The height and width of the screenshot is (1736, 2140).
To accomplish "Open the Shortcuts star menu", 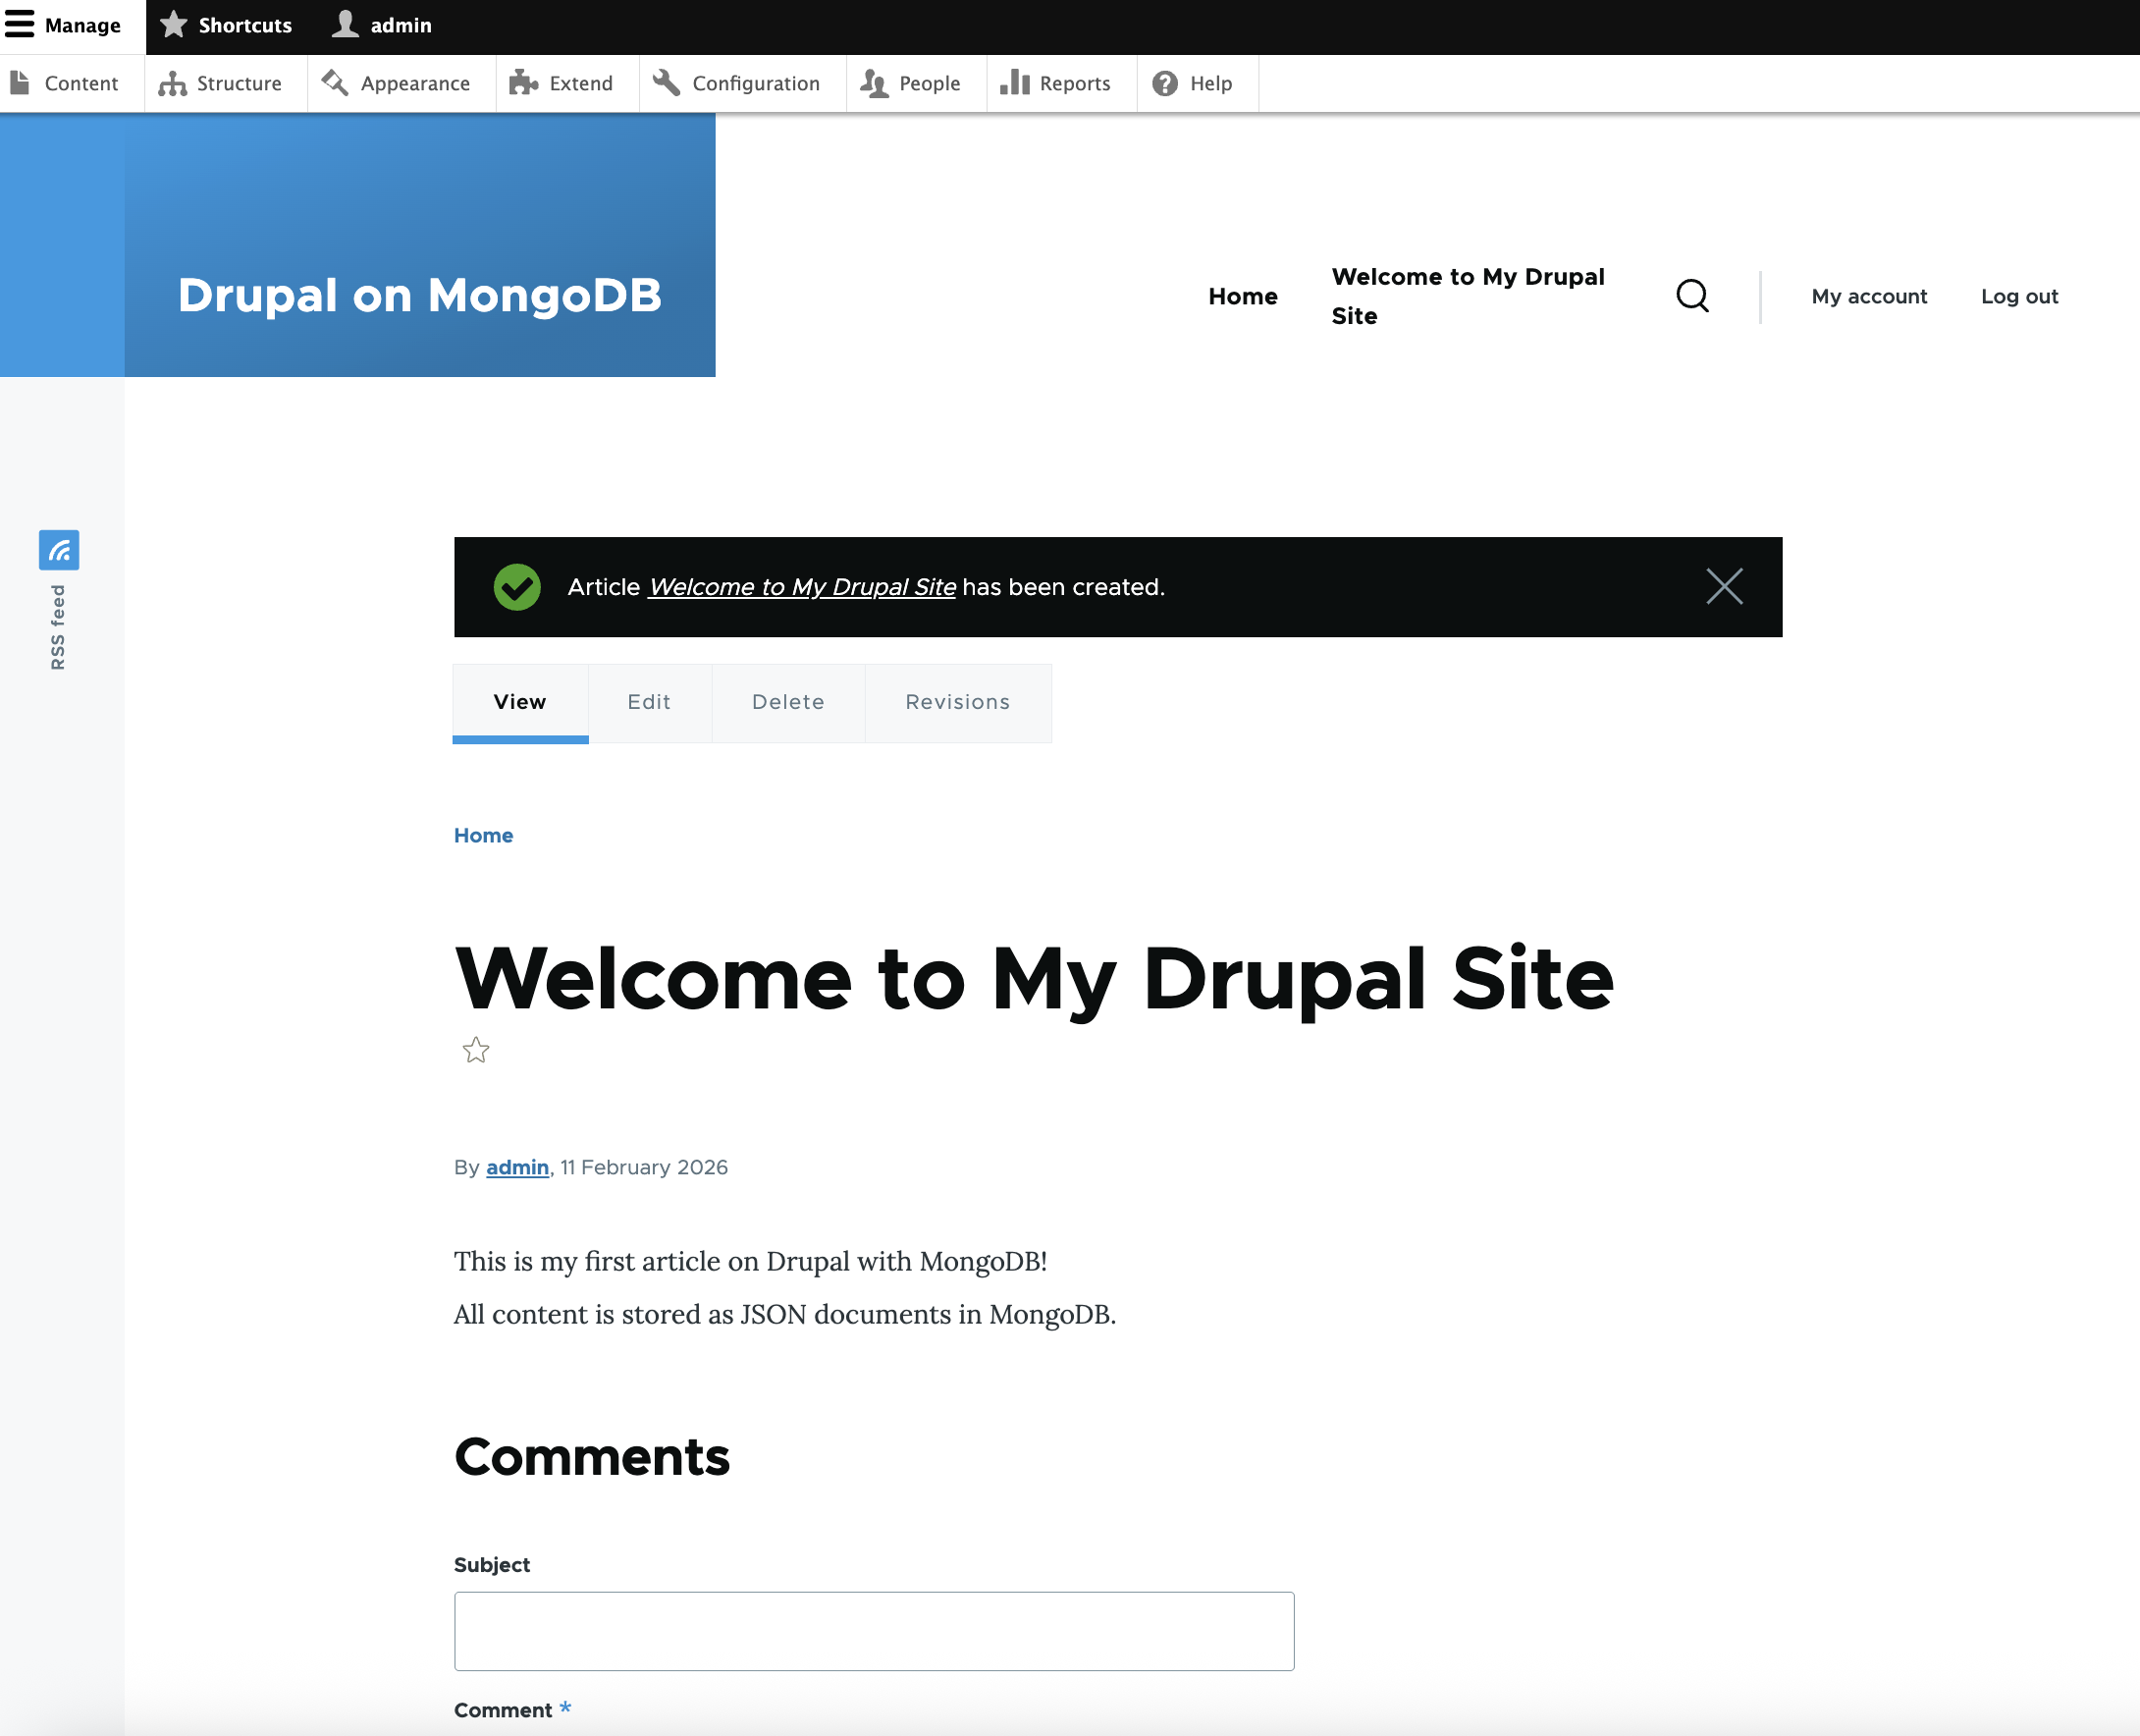I will click(227, 25).
